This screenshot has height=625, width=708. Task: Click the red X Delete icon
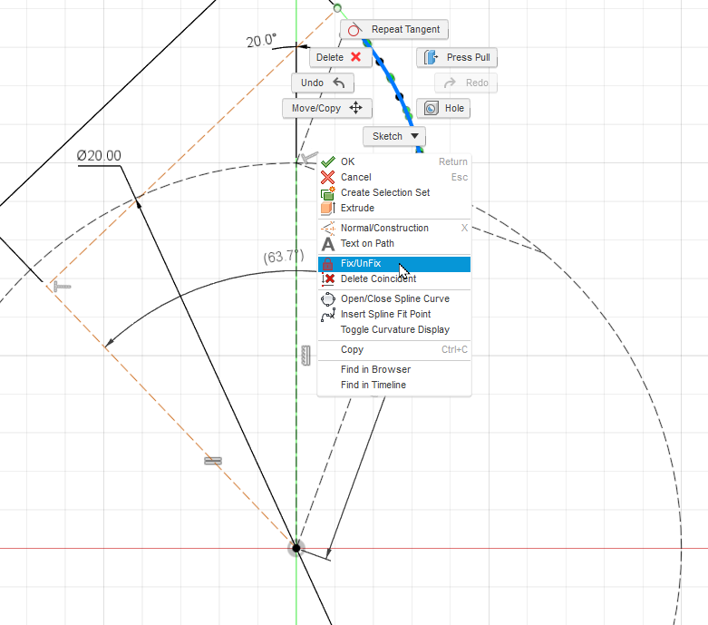click(x=355, y=57)
